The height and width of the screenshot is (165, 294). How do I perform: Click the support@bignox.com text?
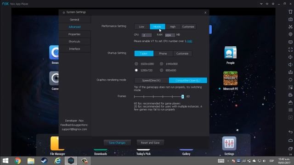[74, 129]
